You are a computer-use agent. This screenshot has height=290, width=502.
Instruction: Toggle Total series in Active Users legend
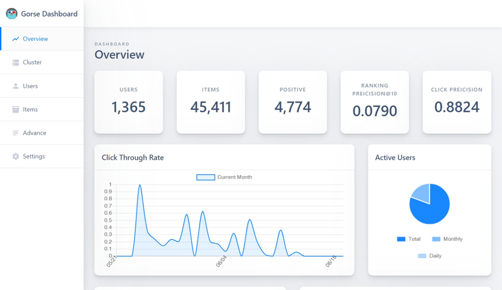tap(409, 239)
